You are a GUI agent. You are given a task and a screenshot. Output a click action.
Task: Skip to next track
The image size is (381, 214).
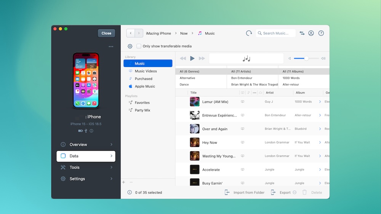coord(202,58)
